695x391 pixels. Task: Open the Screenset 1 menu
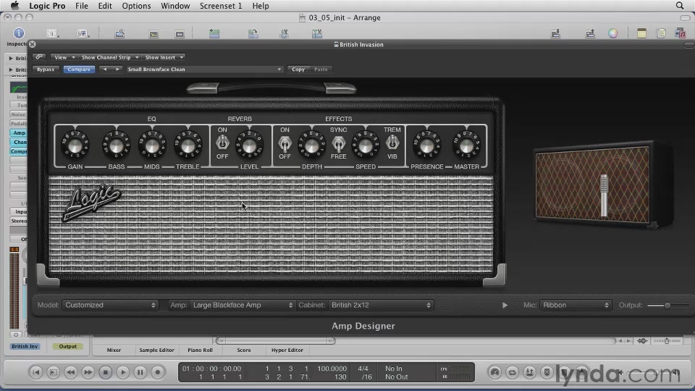[x=221, y=6]
